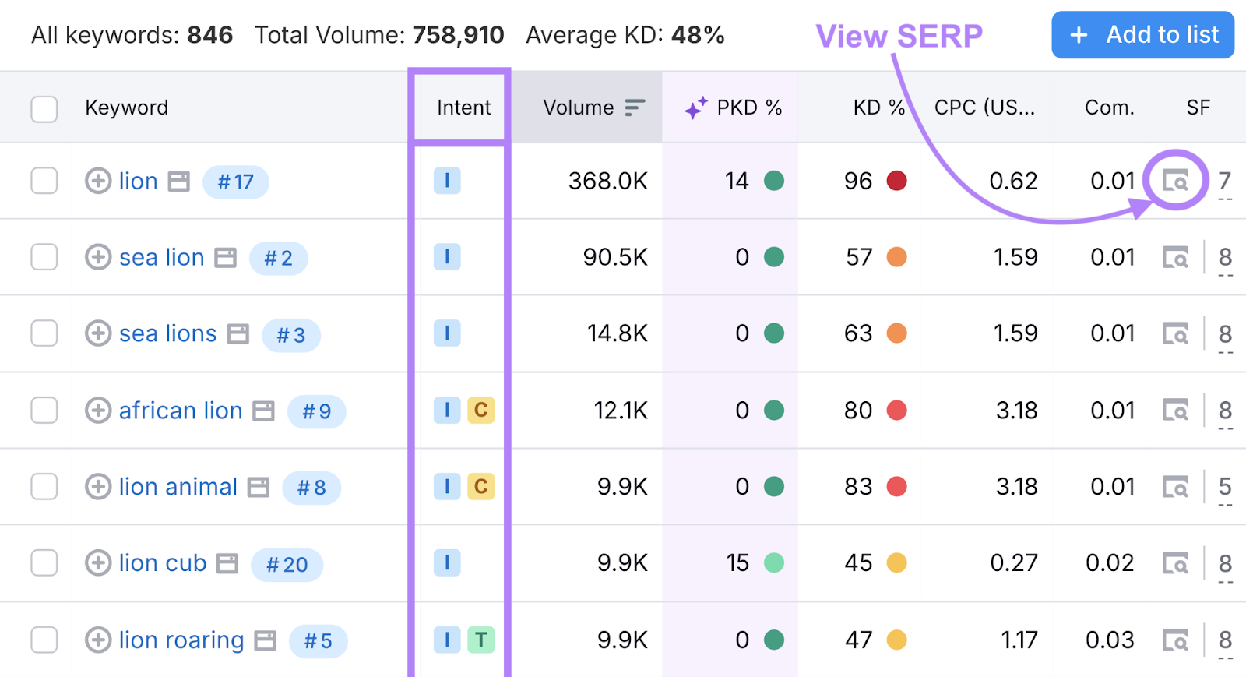This screenshot has height=677, width=1246.
Task: Sort by the Com. column header
Action: pyautogui.click(x=1110, y=108)
